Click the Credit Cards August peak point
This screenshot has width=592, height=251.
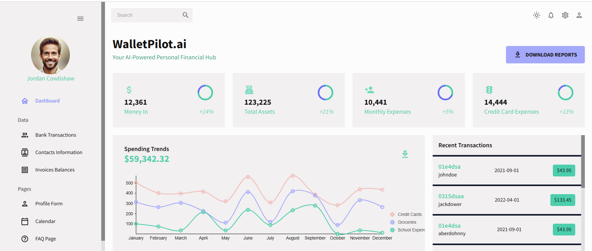[293, 176]
